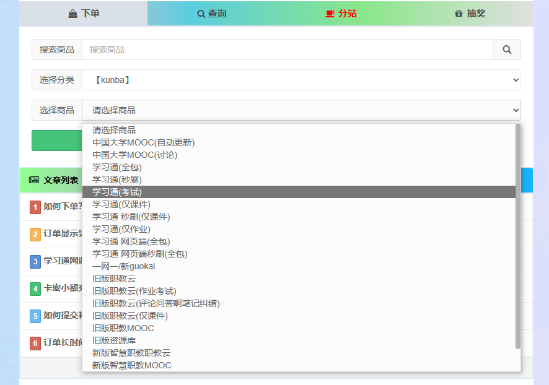The height and width of the screenshot is (385, 549).
Task: Click the shopping bag icon on 下单
Action: pyautogui.click(x=72, y=14)
